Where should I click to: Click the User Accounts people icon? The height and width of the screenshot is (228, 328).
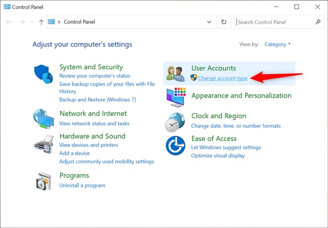176,73
